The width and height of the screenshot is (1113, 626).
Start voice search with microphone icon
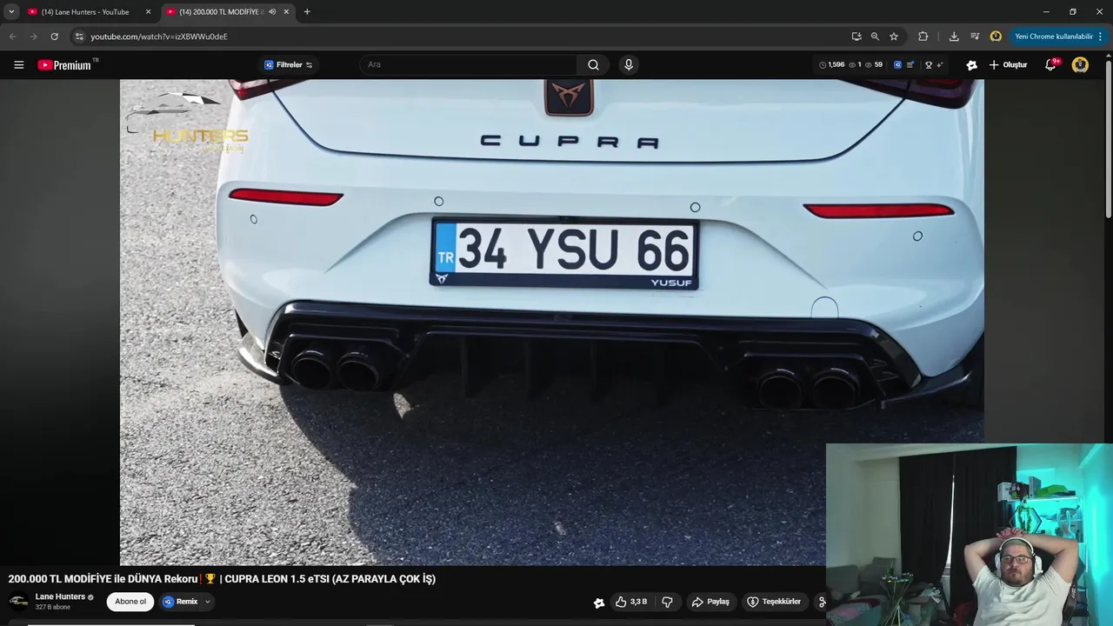(629, 64)
